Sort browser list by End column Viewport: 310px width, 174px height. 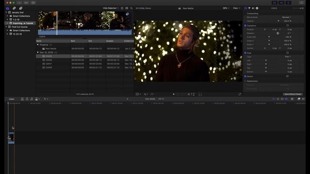tap(96, 41)
